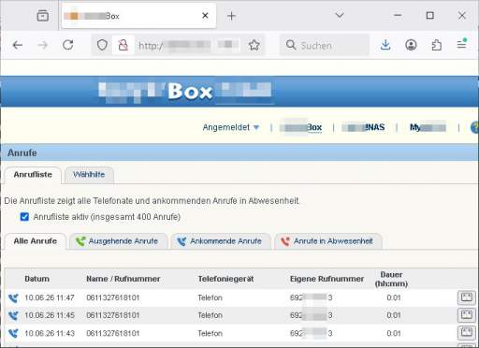The height and width of the screenshot is (348, 479).
Task: Sort by the Dauer (hh:mm) header
Action: (x=391, y=279)
